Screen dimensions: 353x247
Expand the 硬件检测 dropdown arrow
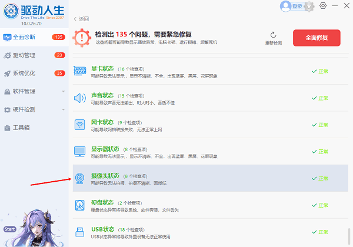tap(64, 109)
